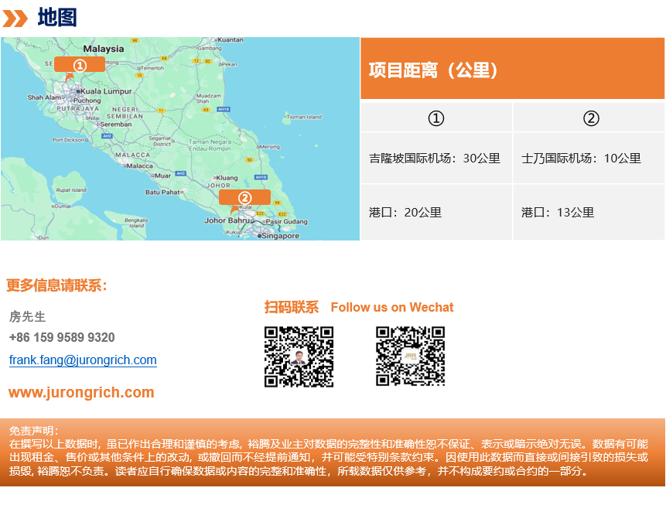Click map marker ② near Johor Bahru
This screenshot has width=666, height=515.
(244, 198)
